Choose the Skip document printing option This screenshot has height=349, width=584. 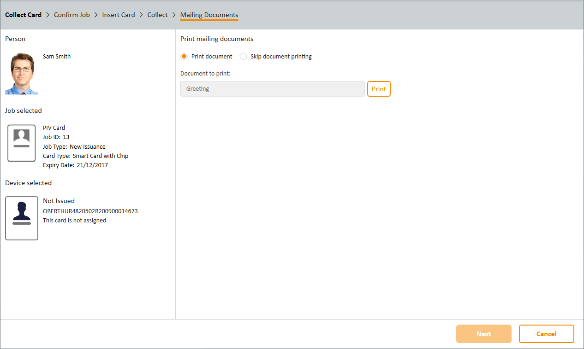[x=243, y=56]
